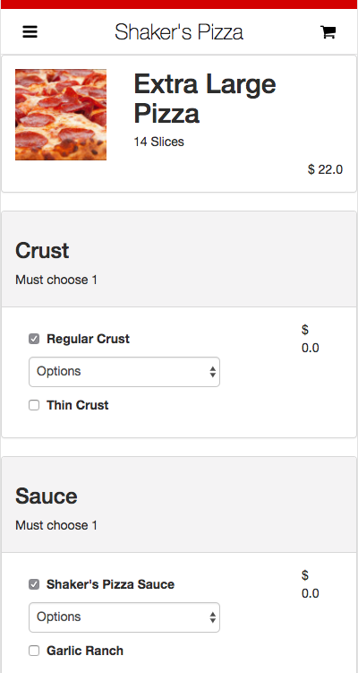Viewport: 358px width, 673px height.
Task: Click the Thin Crust label text
Action: click(x=78, y=405)
